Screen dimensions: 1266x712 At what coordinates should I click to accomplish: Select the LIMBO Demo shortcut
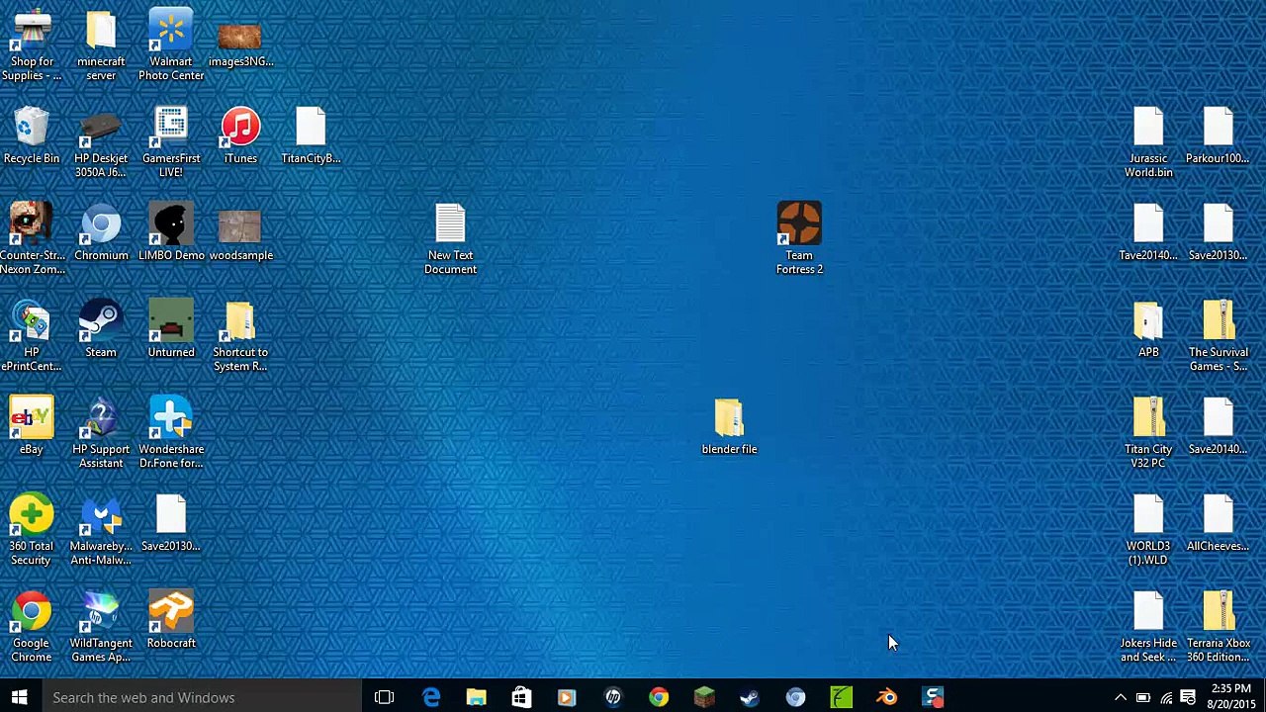[x=171, y=233]
